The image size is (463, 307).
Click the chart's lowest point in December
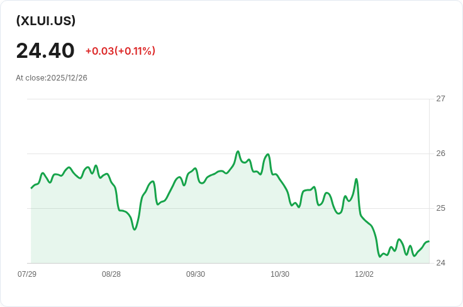point(380,257)
